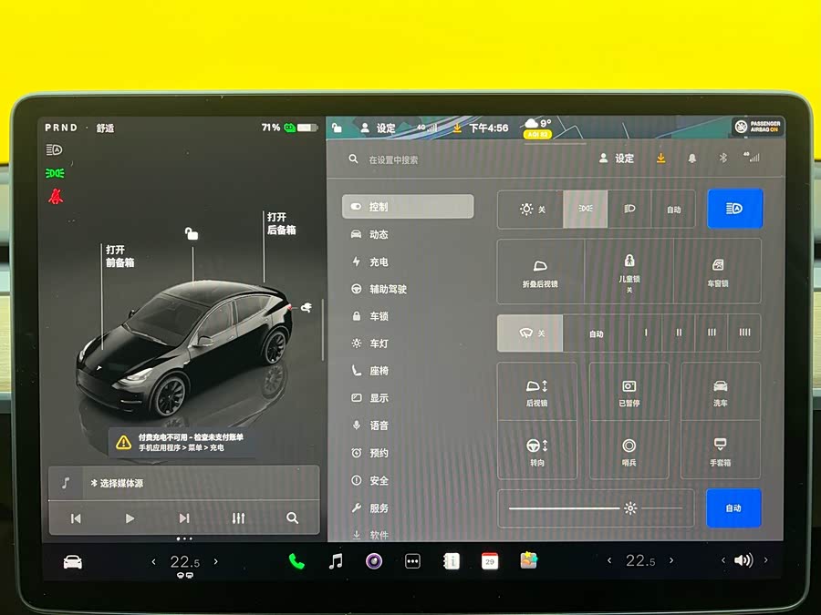Open the 控制 (Controls) settings menu
This screenshot has width=821, height=615.
click(x=408, y=207)
